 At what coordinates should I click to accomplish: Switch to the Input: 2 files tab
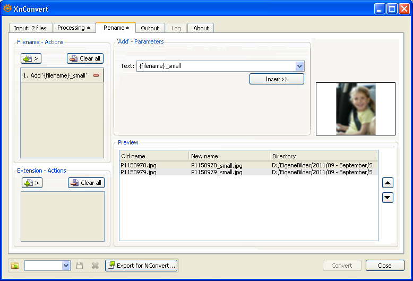coord(30,28)
